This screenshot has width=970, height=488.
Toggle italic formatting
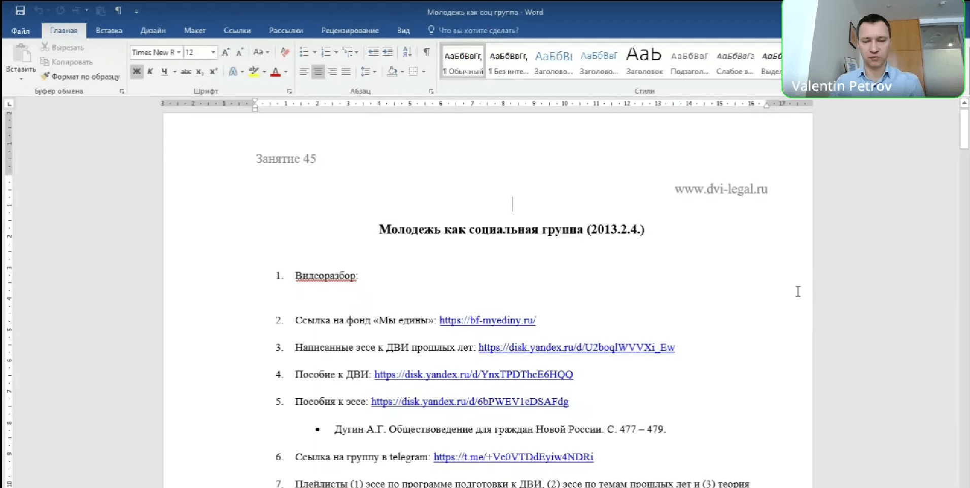150,71
